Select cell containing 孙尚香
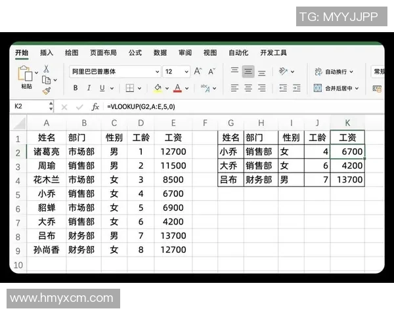The width and height of the screenshot is (394, 315). [47, 250]
